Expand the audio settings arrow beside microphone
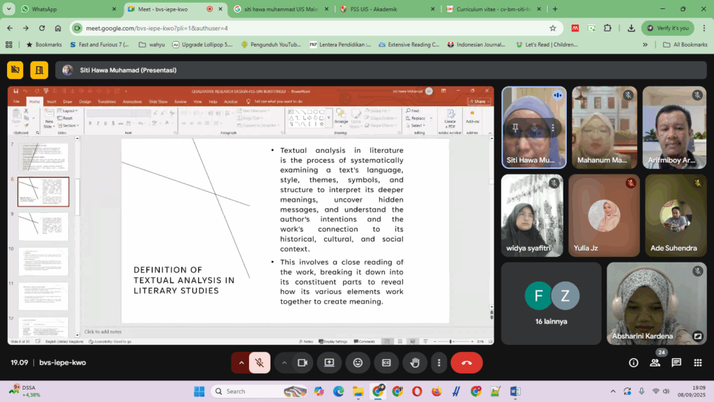714x402 pixels. 241,363
